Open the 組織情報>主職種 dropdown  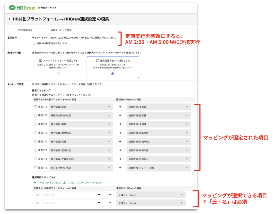click(x=159, y=124)
